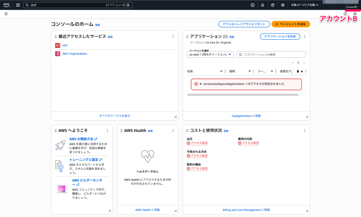Open the us-east-1 region dropdown in Applications
This screenshot has height=217, width=361.
[210, 55]
